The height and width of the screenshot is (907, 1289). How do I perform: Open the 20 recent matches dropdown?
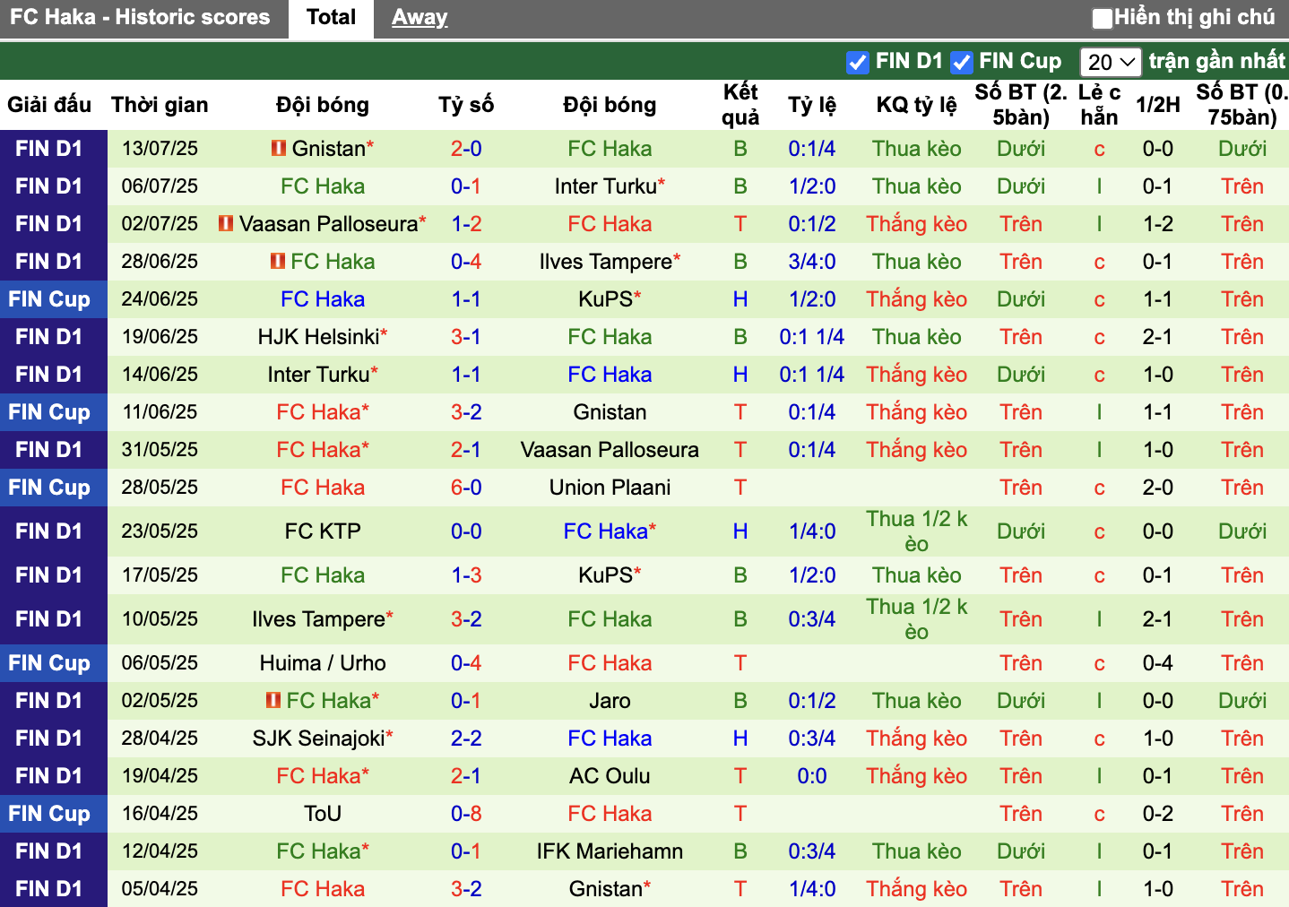tap(1111, 62)
